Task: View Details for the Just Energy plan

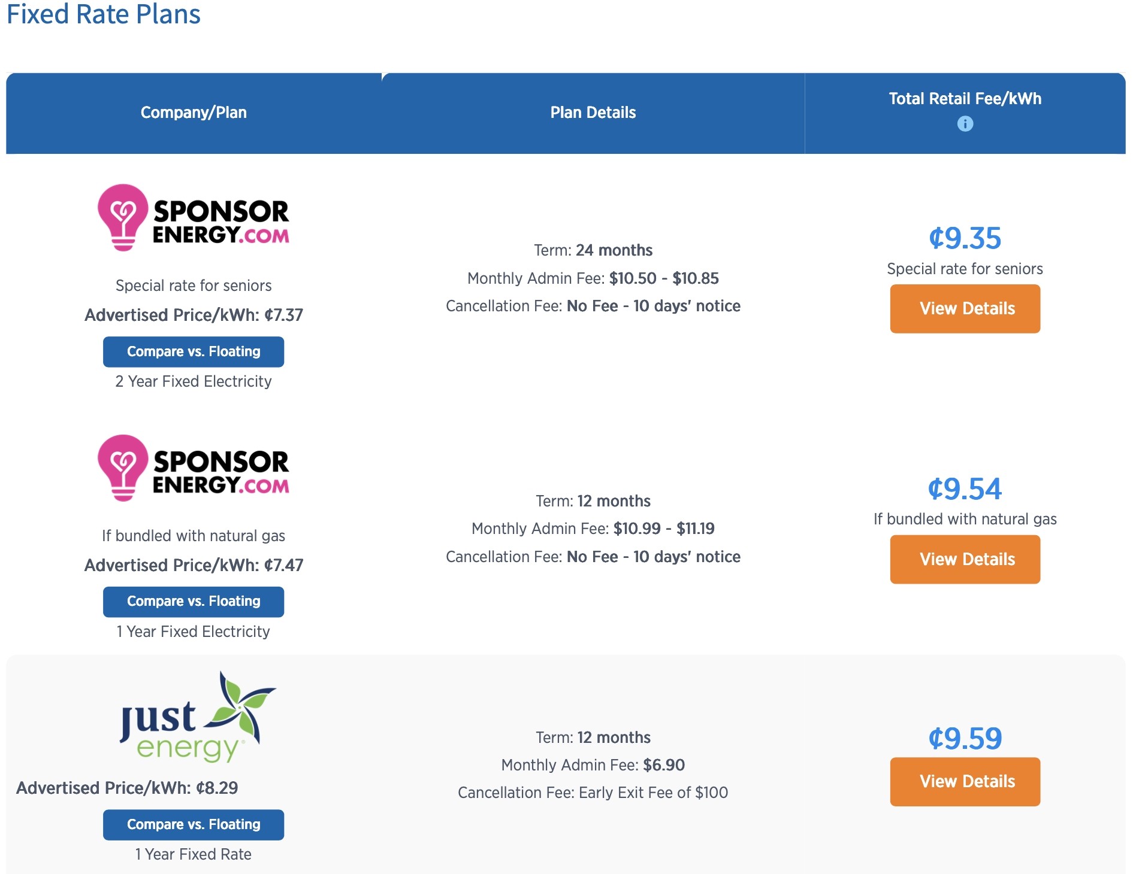Action: 965,781
